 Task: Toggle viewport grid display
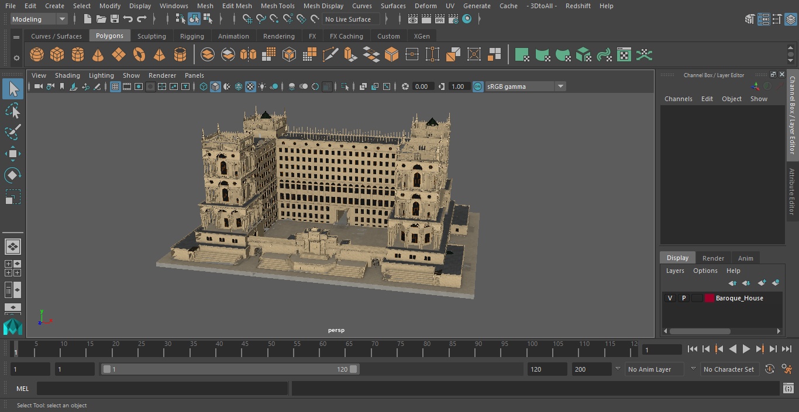pos(115,86)
